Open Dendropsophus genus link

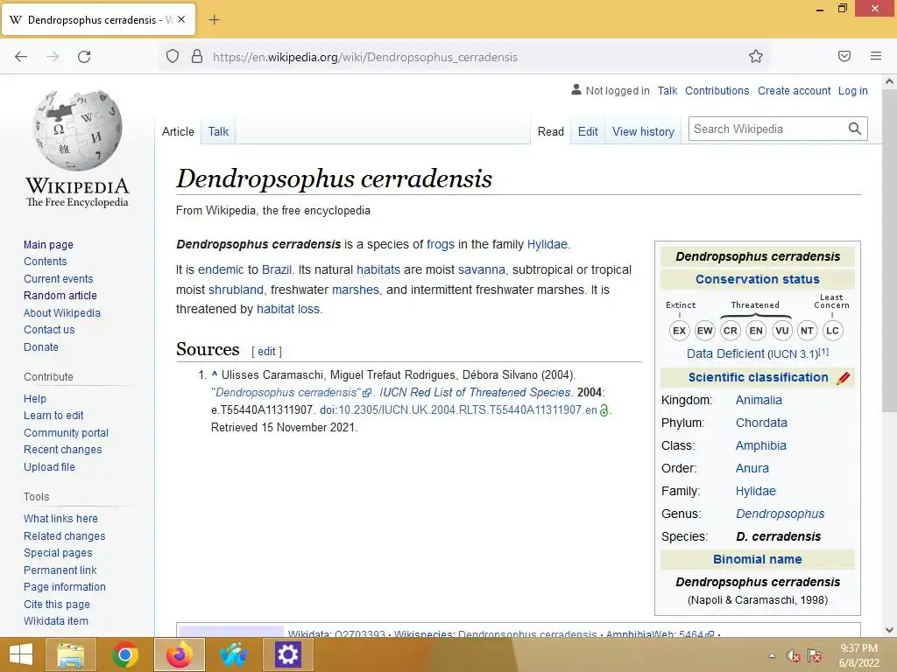(780, 514)
